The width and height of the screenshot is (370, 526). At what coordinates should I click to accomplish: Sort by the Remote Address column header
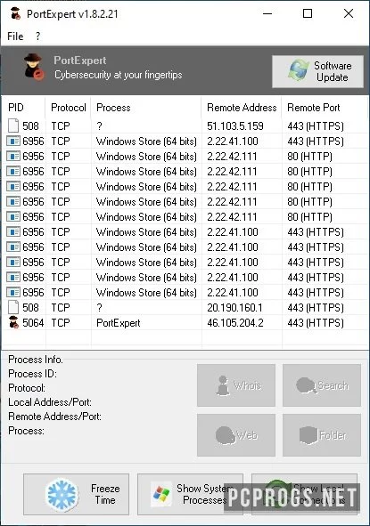242,108
